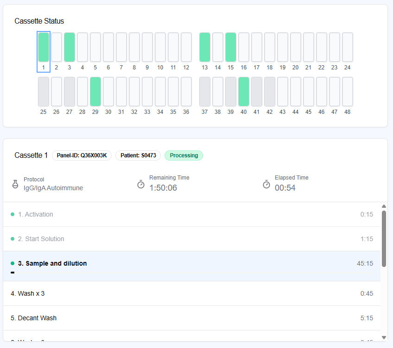Viewport: 393px width, 348px height.
Task: Open the 1. Activation step
Action: click(x=36, y=214)
